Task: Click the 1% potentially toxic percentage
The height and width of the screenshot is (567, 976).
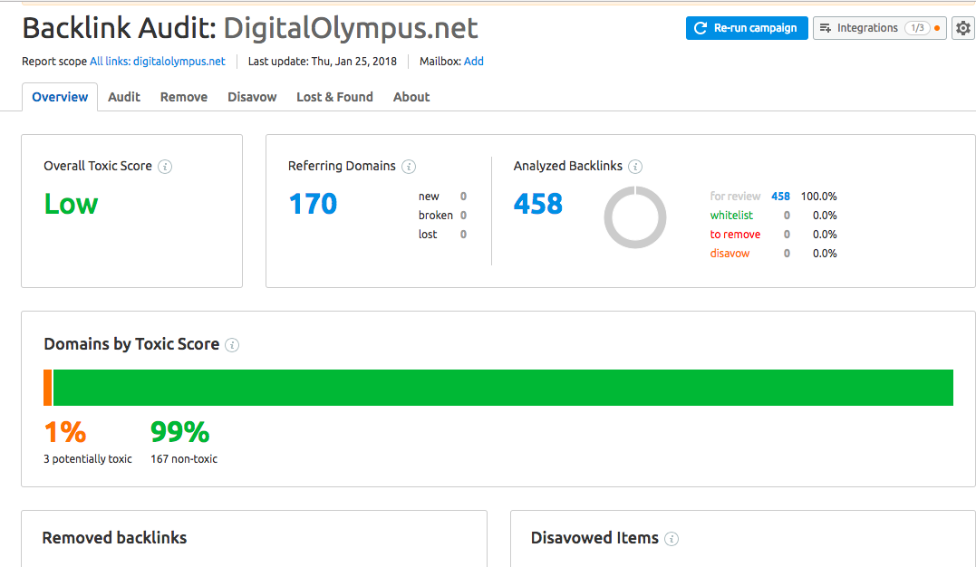Action: point(65,432)
